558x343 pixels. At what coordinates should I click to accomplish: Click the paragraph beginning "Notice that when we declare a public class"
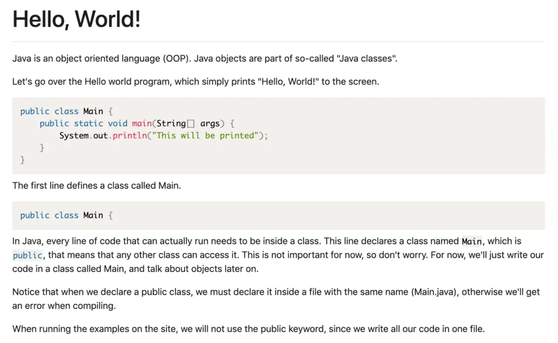[x=276, y=299]
